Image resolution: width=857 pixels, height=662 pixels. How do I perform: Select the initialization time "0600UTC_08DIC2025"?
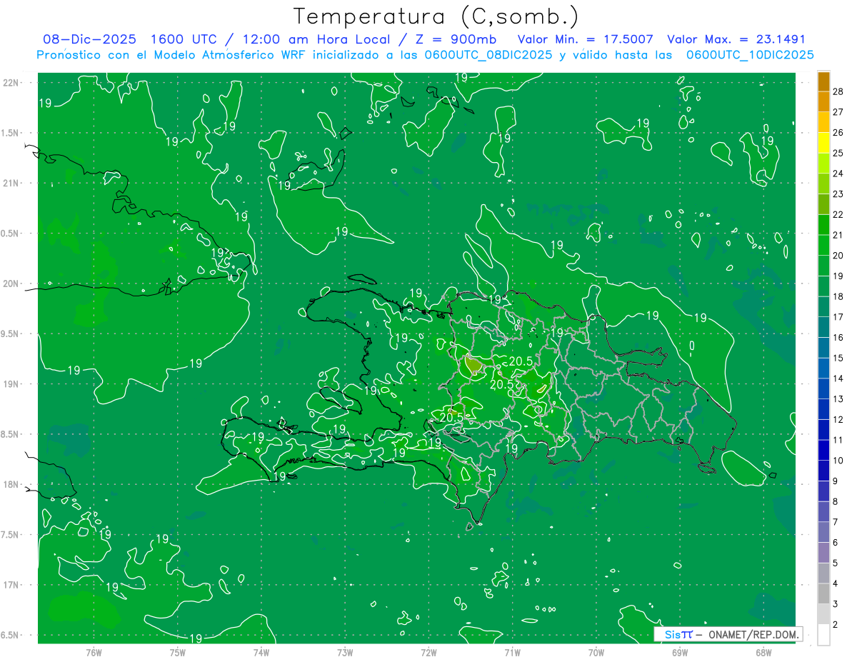pos(486,55)
